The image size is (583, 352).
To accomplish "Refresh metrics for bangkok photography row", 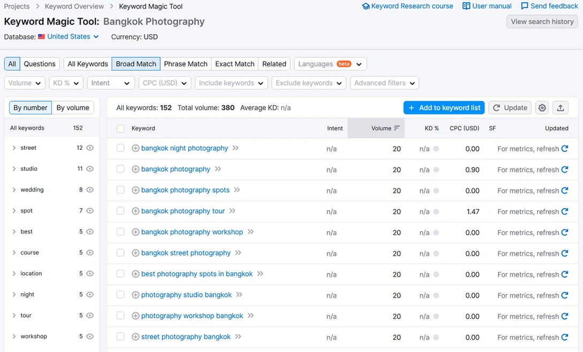I will pyautogui.click(x=565, y=170).
